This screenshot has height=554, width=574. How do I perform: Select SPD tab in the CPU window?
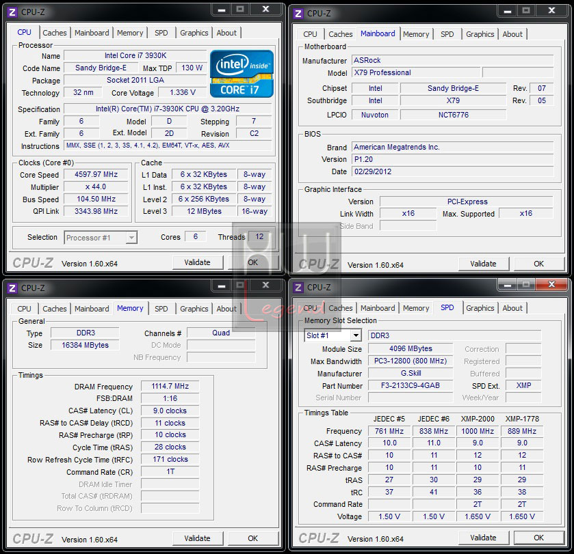tap(161, 33)
